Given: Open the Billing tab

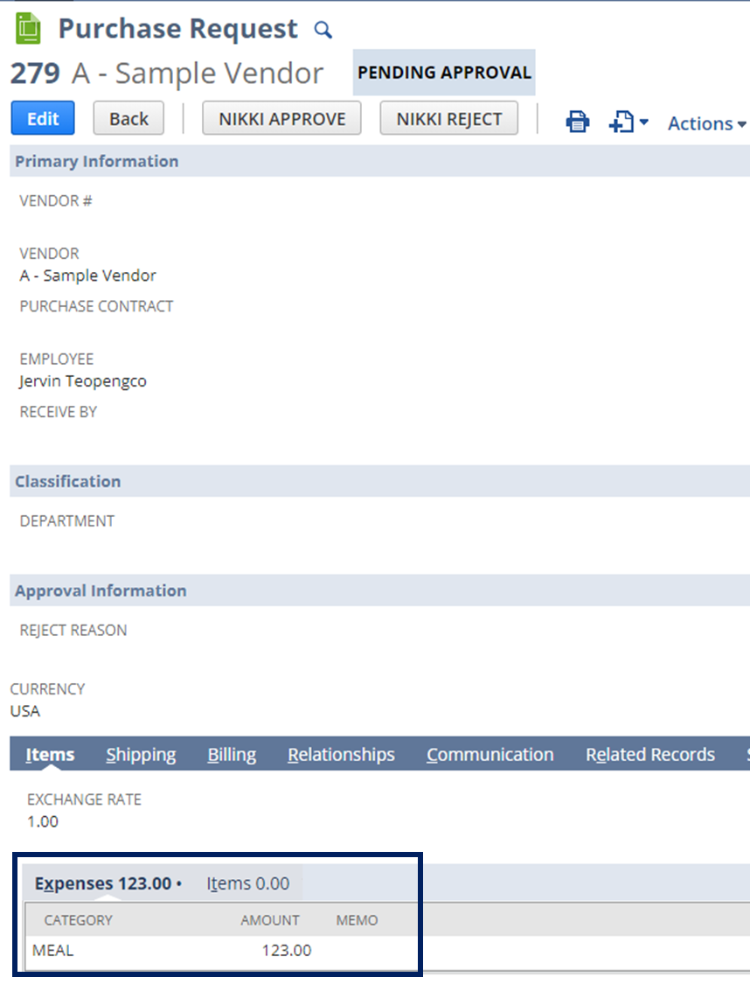Looking at the screenshot, I should click(x=232, y=754).
